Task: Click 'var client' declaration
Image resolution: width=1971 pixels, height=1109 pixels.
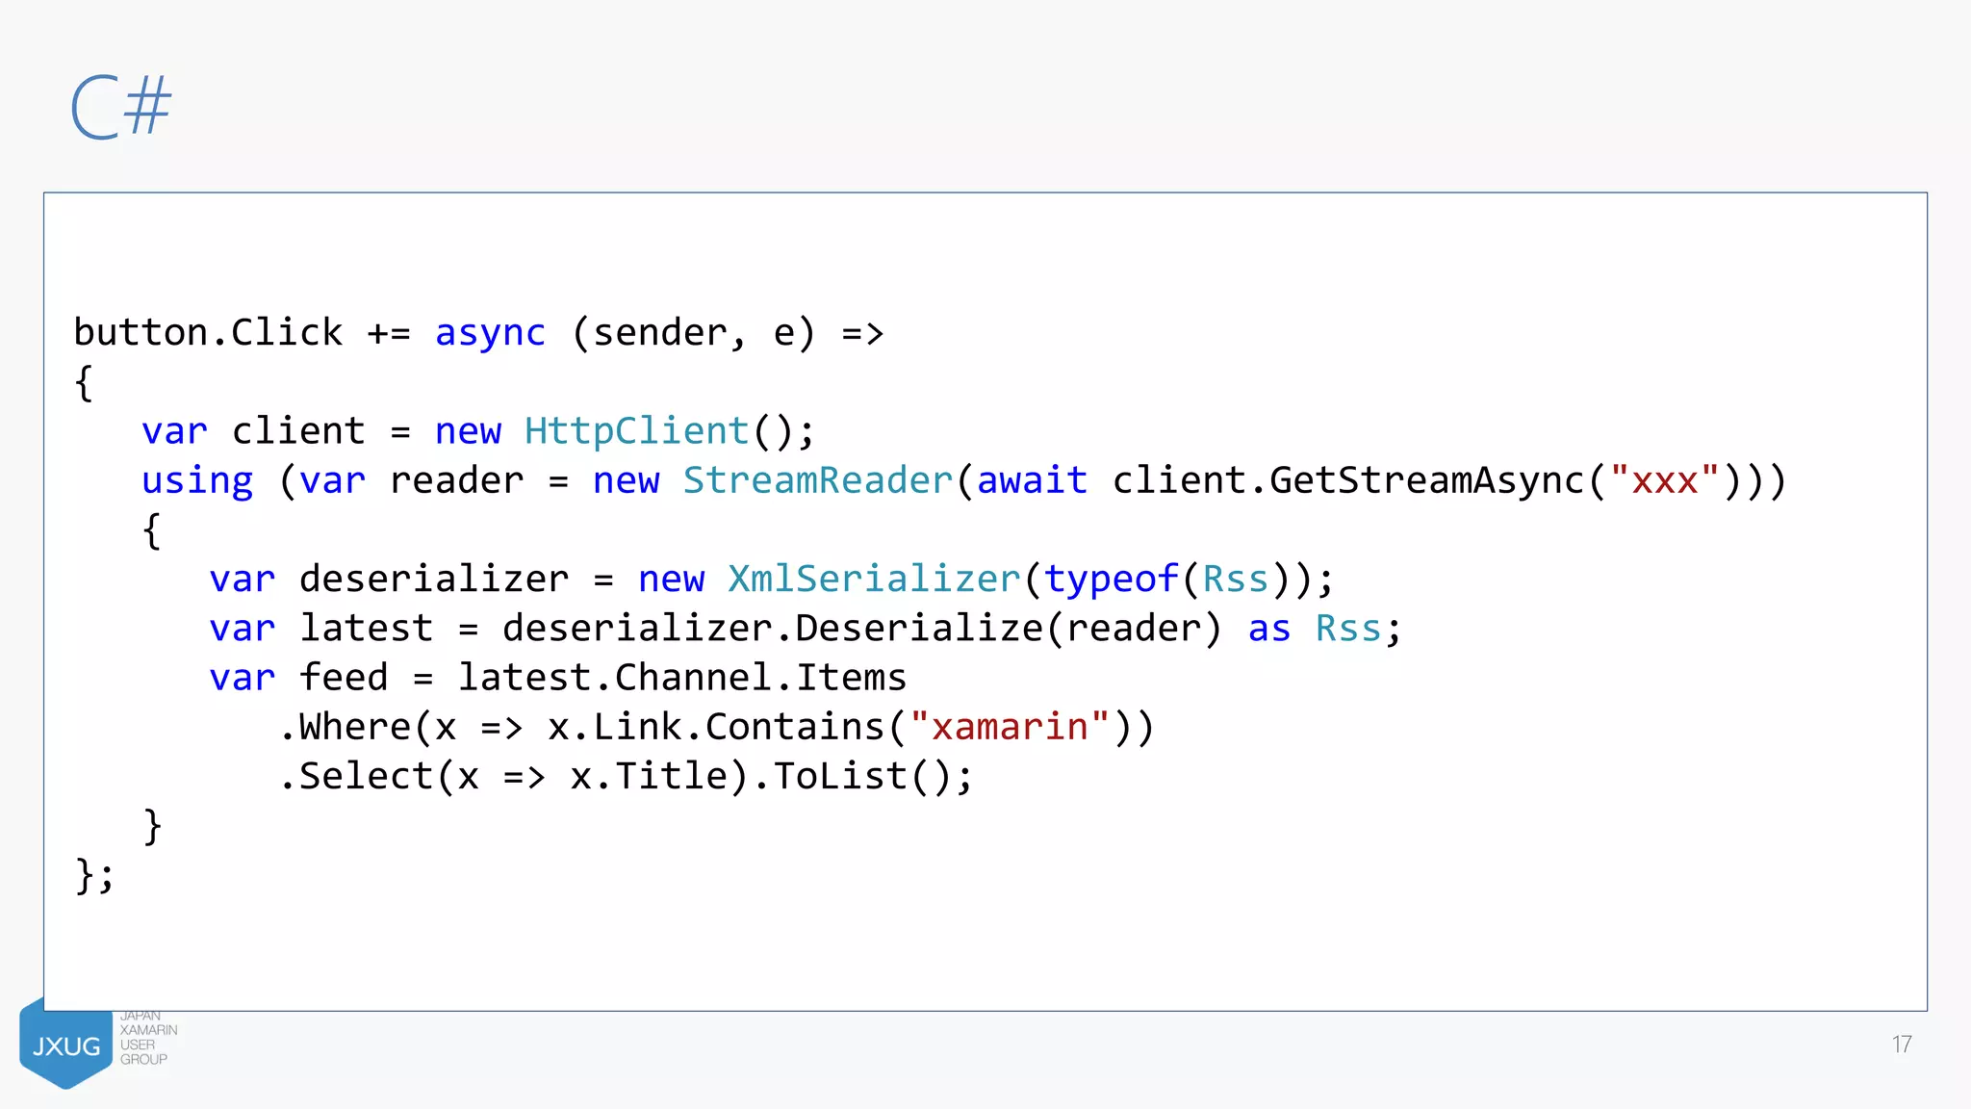Action: tap(254, 431)
